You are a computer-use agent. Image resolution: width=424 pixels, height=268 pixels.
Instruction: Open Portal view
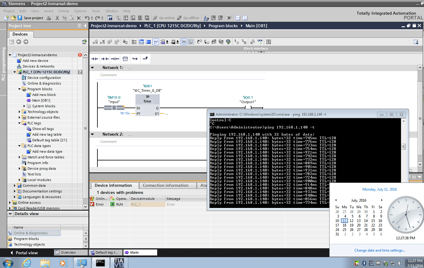pos(24,253)
